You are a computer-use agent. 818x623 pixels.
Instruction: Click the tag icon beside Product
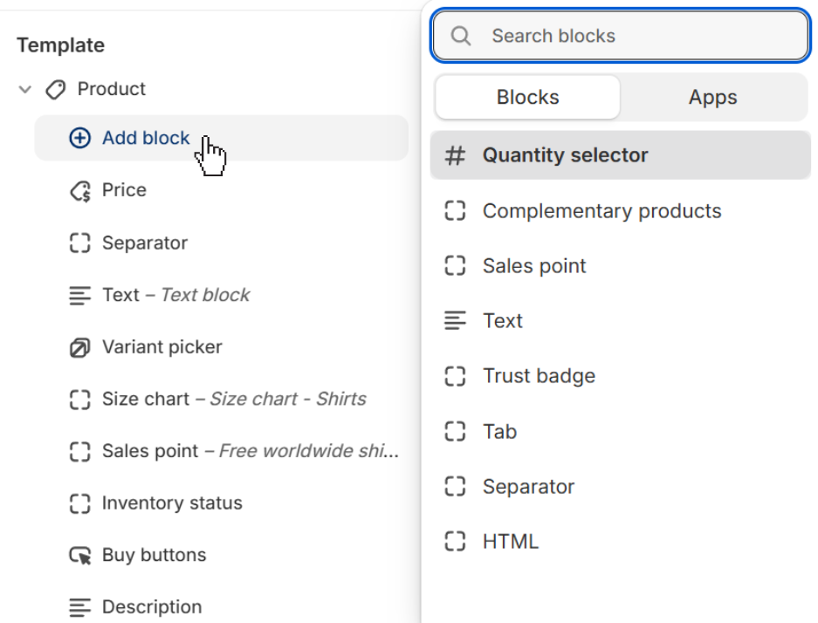click(55, 89)
